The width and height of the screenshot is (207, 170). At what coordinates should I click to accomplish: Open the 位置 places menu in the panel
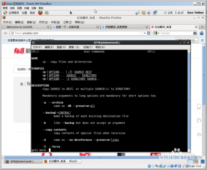(x=24, y=13)
